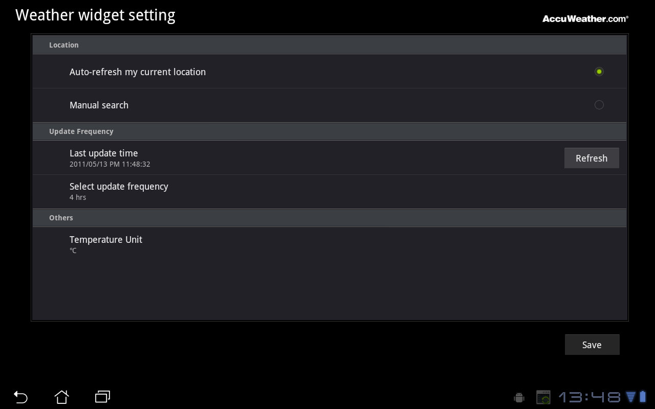Go to the Home screen icon
This screenshot has height=409, width=655.
tap(61, 397)
